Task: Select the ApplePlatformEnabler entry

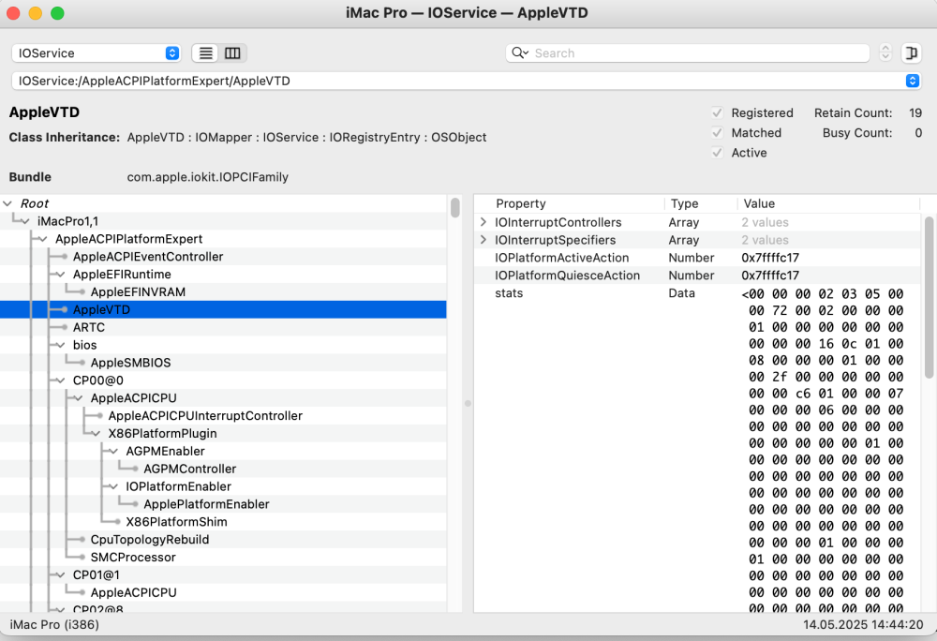Action: (x=206, y=504)
